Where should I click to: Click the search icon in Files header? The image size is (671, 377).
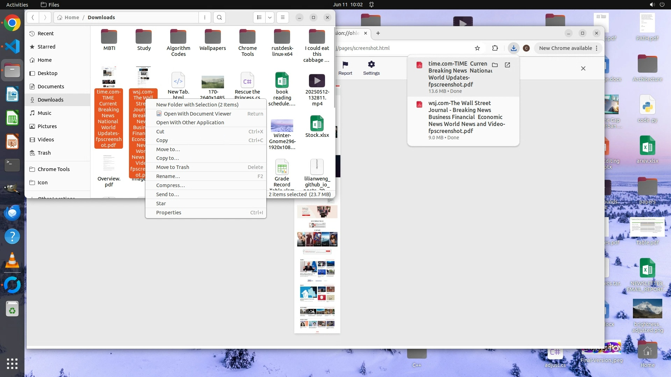pos(219,17)
